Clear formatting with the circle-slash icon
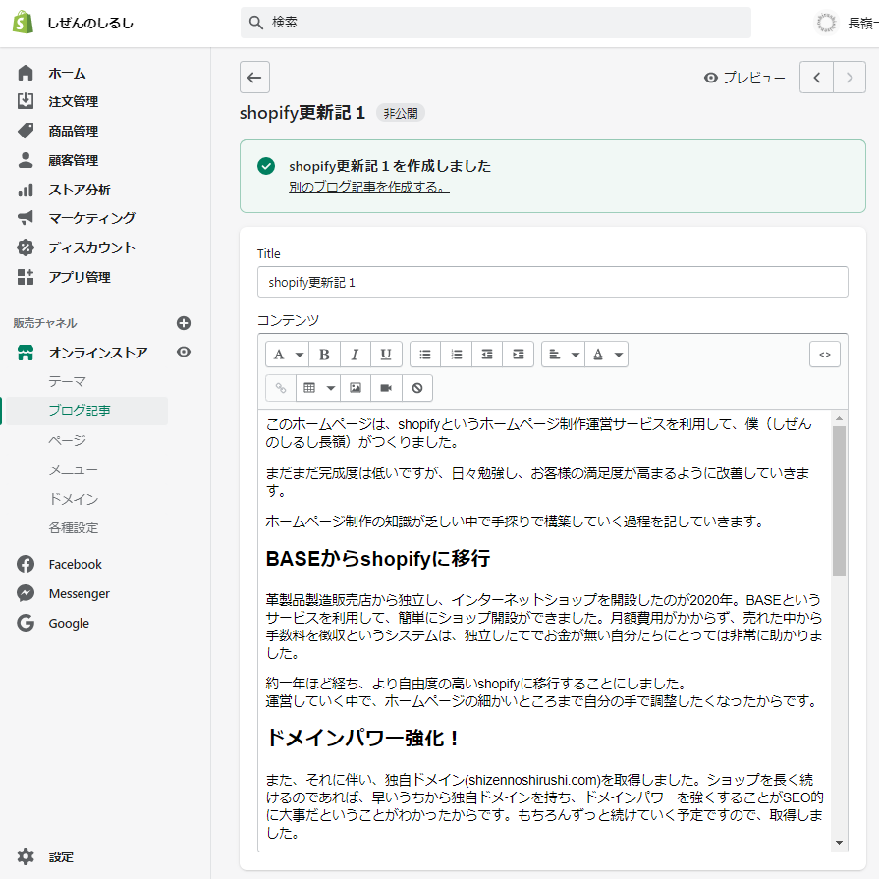The image size is (879, 879). tap(417, 388)
